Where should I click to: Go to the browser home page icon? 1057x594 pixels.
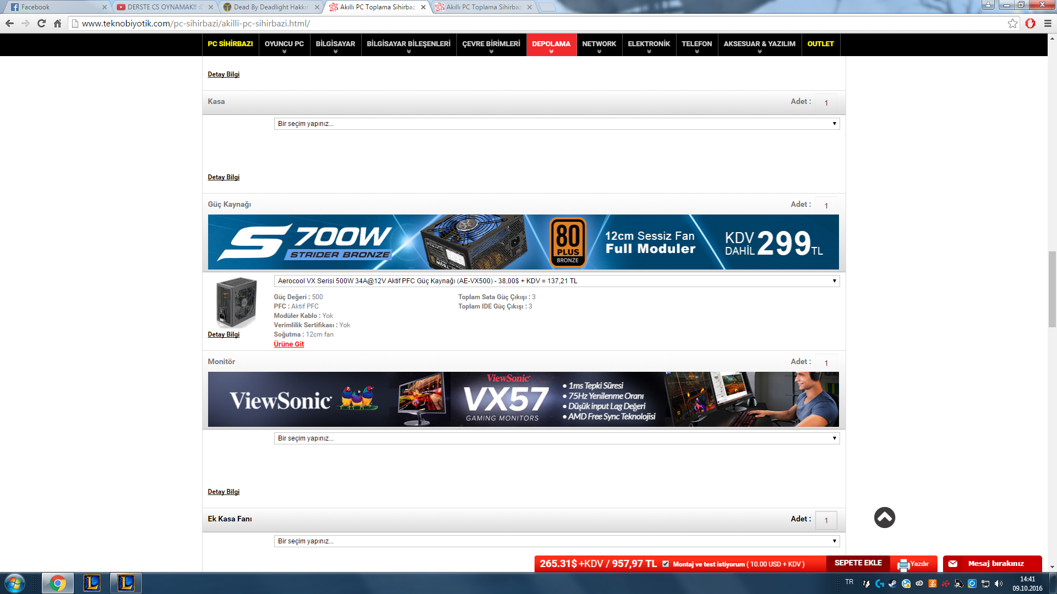coord(57,23)
